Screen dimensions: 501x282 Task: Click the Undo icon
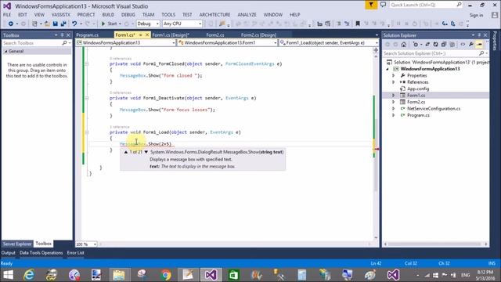74,23
